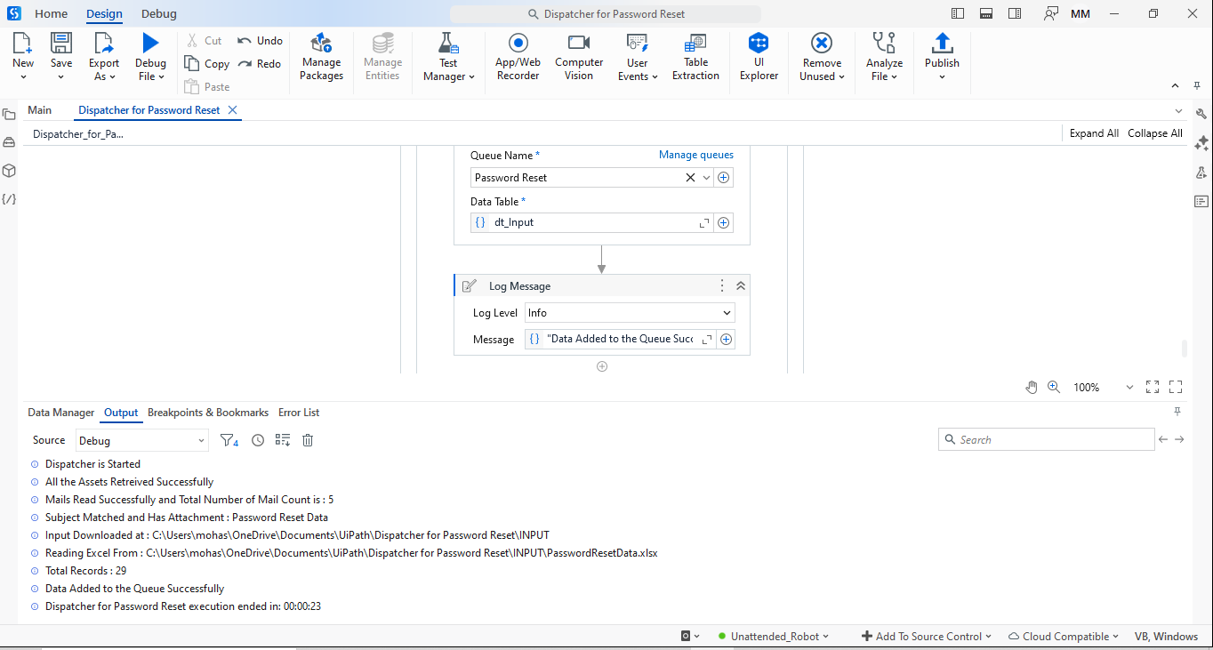
Task: Switch to Error List tab
Action: tap(299, 413)
